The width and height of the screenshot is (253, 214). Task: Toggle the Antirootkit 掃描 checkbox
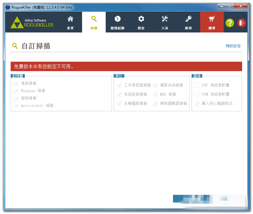[x=16, y=106]
